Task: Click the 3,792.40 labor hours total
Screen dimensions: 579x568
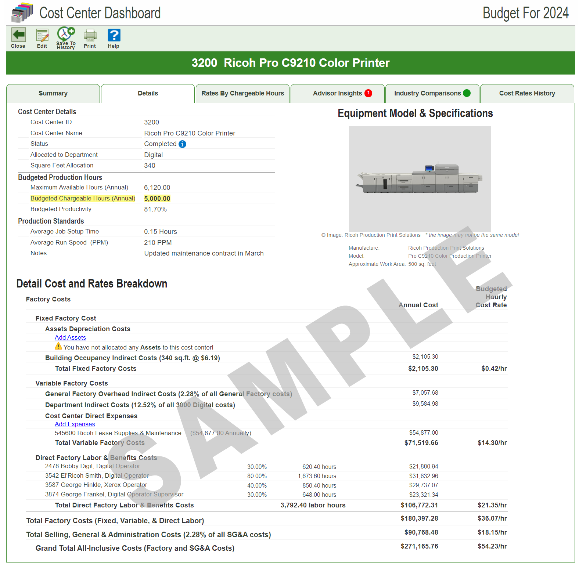Action: [313, 506]
